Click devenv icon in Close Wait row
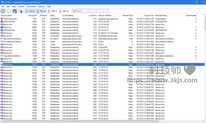This screenshot has height=123, width=206. tap(2, 36)
